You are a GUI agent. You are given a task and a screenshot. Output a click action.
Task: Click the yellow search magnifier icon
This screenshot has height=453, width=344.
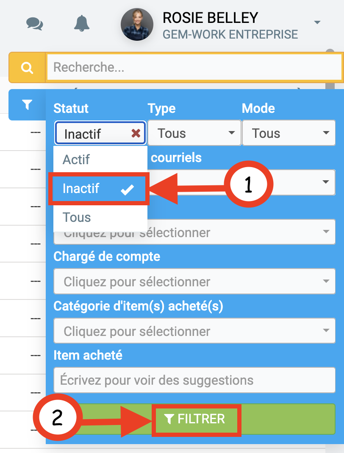click(27, 67)
